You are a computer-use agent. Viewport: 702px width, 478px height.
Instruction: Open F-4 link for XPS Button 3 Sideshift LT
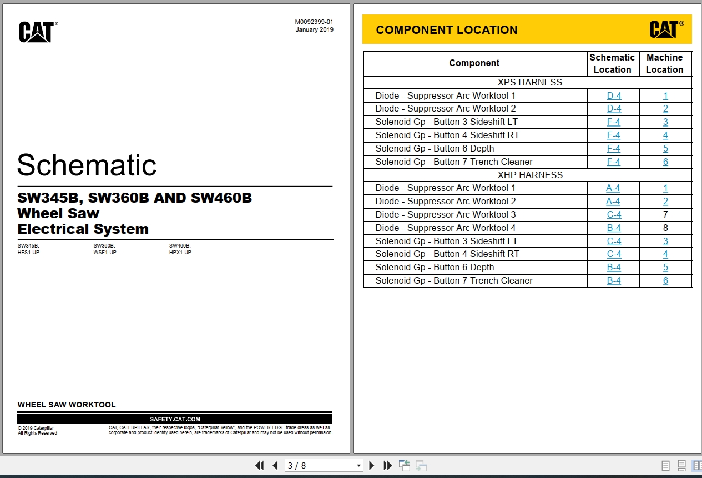click(614, 122)
